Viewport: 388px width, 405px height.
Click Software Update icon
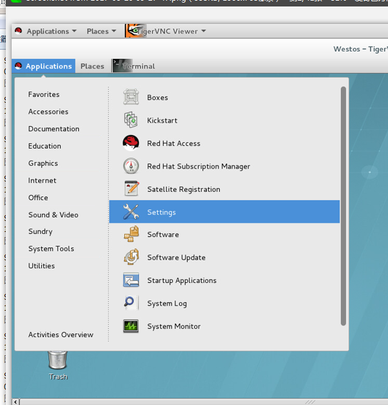click(131, 257)
